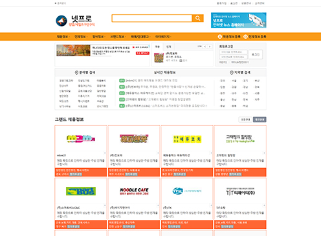Expand the 채용정보 menu

coord(63,37)
